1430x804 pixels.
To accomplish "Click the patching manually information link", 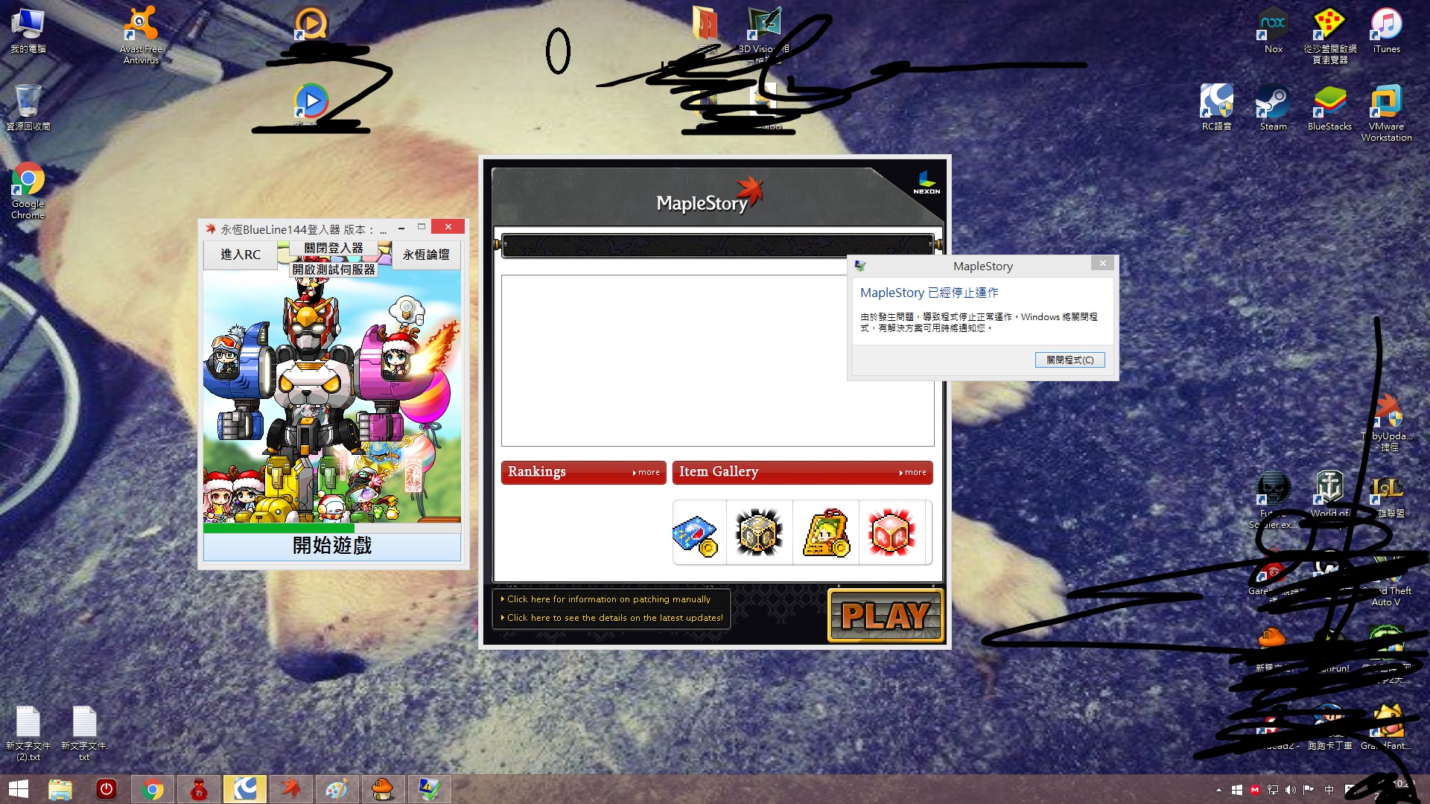I will point(606,599).
